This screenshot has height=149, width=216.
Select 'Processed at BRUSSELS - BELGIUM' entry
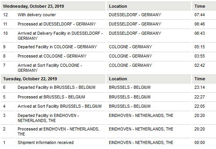tap(51, 97)
